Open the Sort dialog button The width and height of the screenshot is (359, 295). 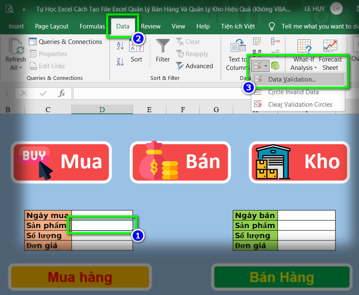137,51
